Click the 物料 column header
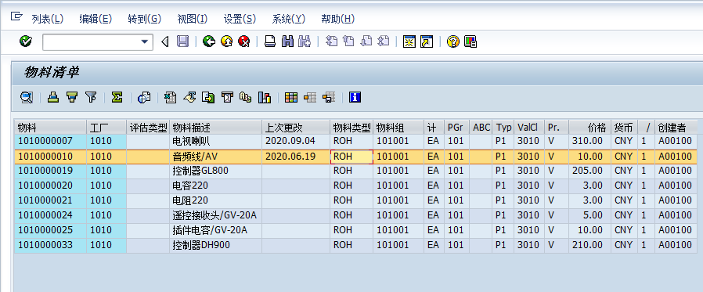The height and width of the screenshot is (292, 703). pyautogui.click(x=50, y=128)
